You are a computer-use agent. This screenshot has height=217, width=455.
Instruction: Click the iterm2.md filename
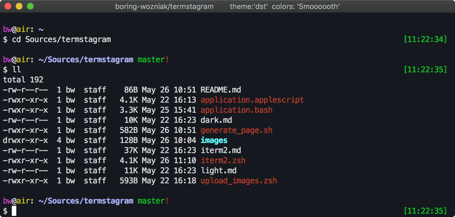220,150
